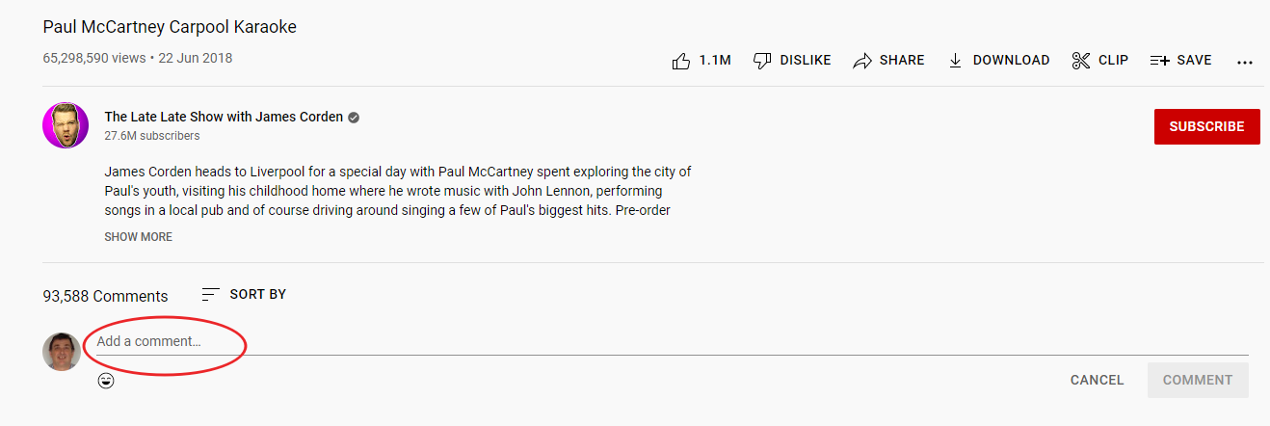Click the download arrow icon

956,61
